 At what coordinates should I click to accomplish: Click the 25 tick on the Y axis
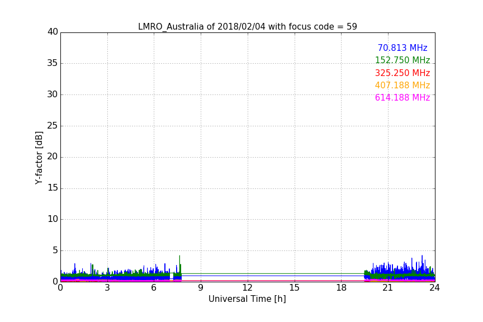(53, 125)
